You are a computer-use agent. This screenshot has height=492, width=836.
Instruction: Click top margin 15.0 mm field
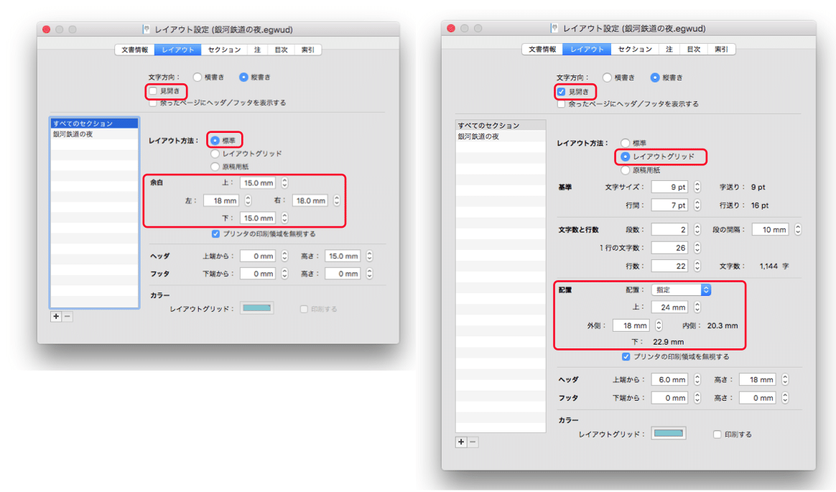coord(258,183)
